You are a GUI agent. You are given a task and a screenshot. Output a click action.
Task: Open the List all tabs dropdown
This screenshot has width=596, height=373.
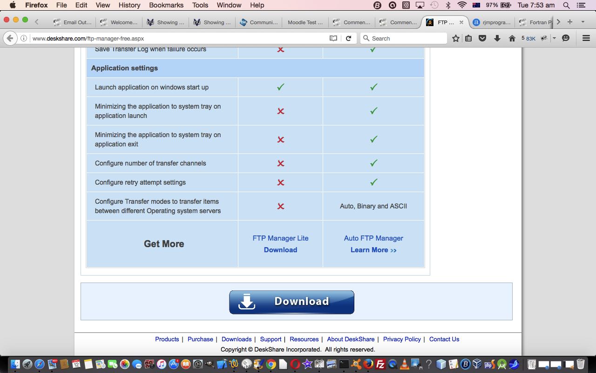click(582, 22)
